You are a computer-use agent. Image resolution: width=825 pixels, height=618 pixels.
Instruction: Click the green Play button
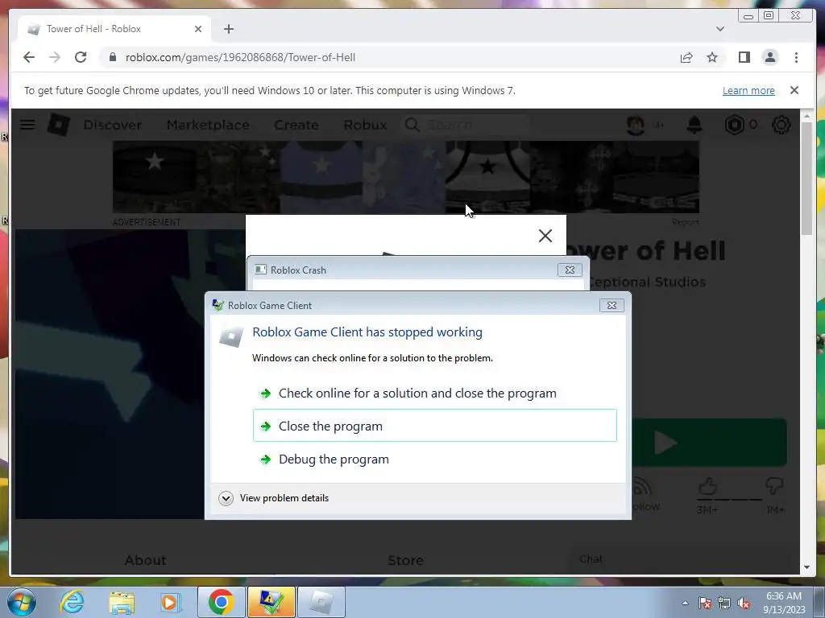709,443
